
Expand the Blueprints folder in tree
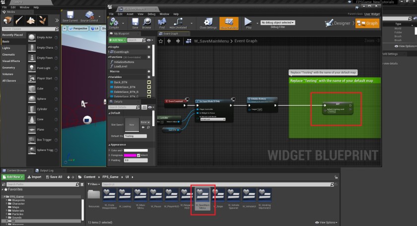7,200
